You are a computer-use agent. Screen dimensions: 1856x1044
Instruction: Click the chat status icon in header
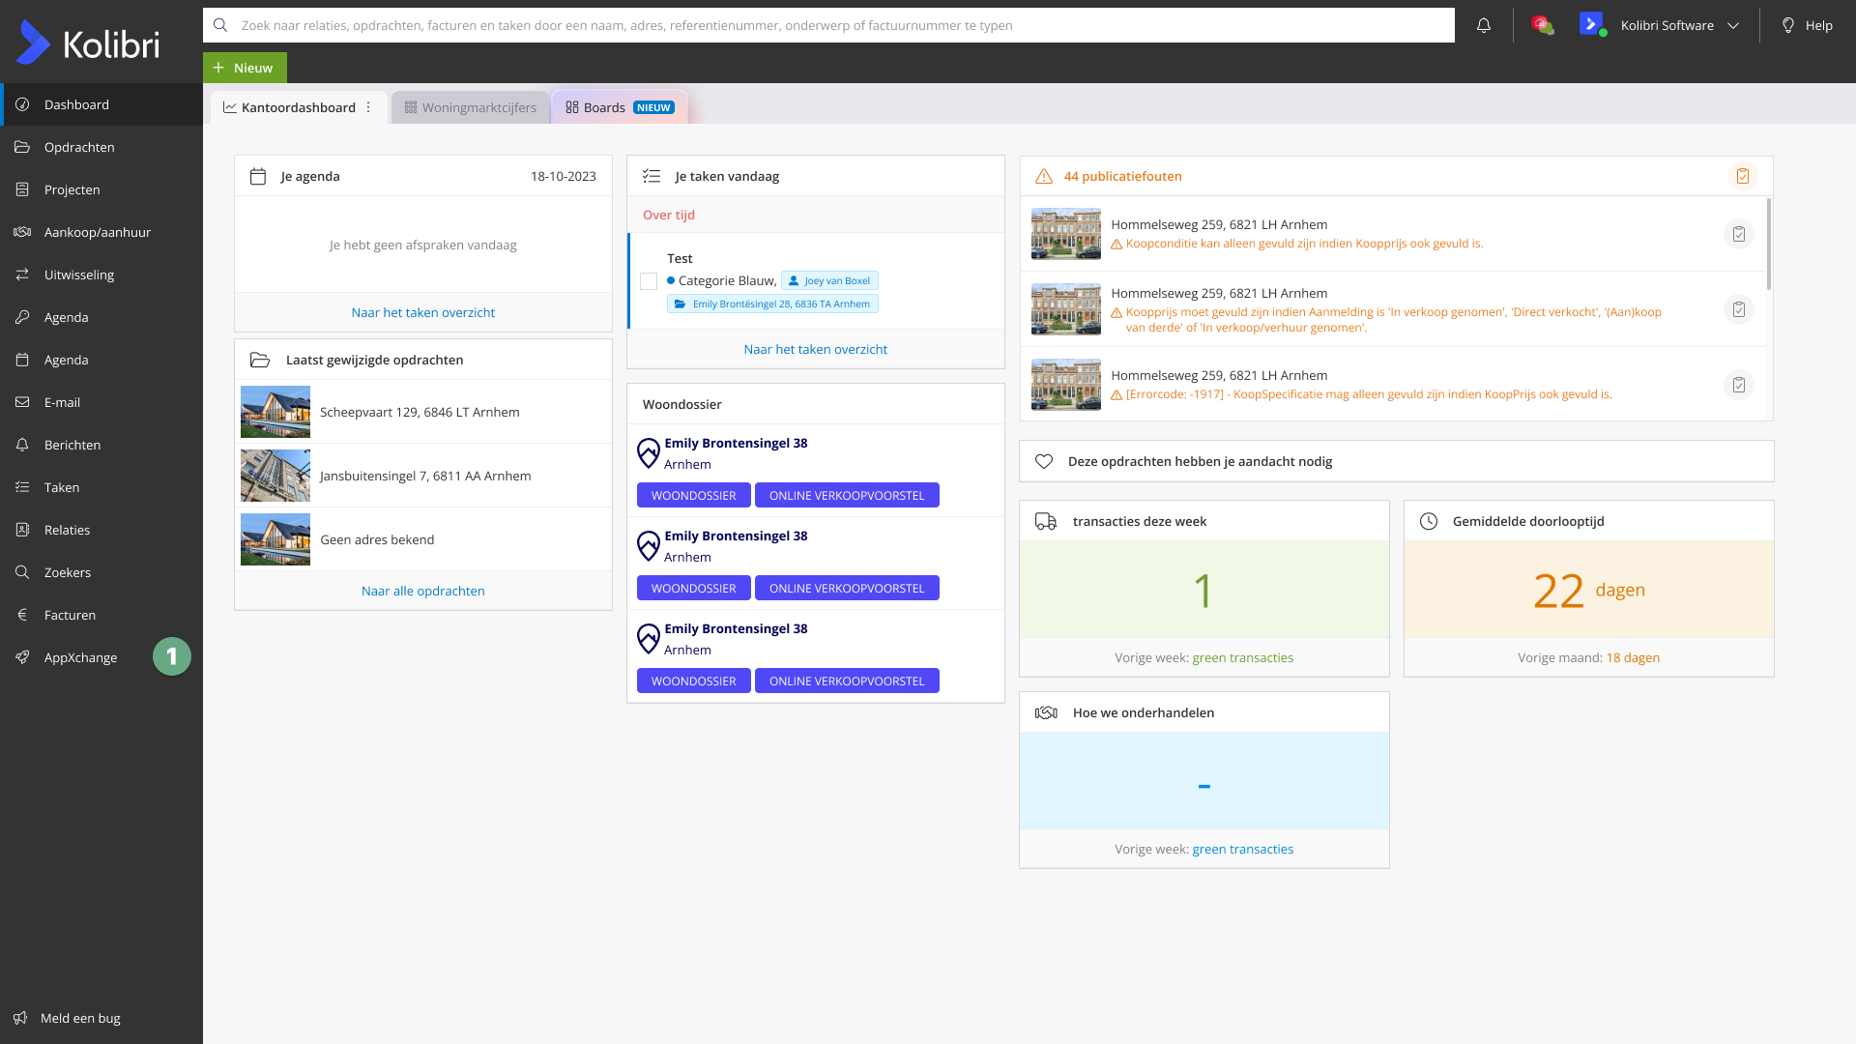(1542, 26)
